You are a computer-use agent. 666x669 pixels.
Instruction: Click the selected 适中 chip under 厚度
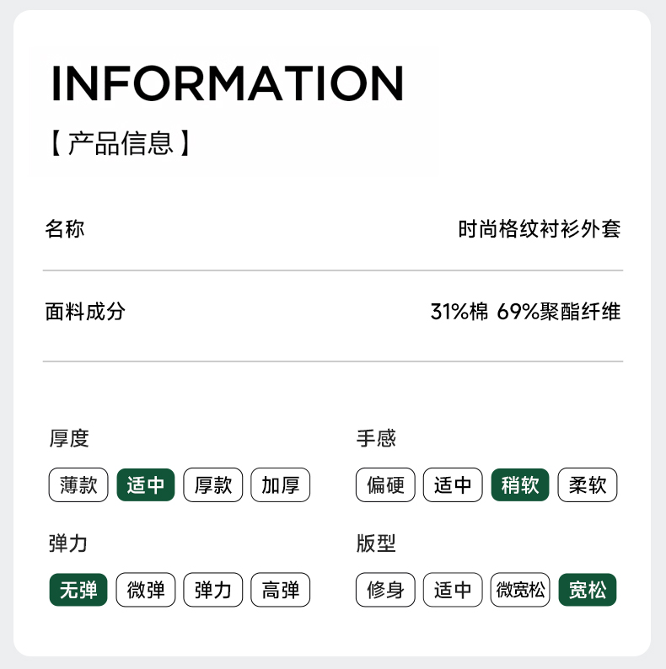tap(146, 485)
